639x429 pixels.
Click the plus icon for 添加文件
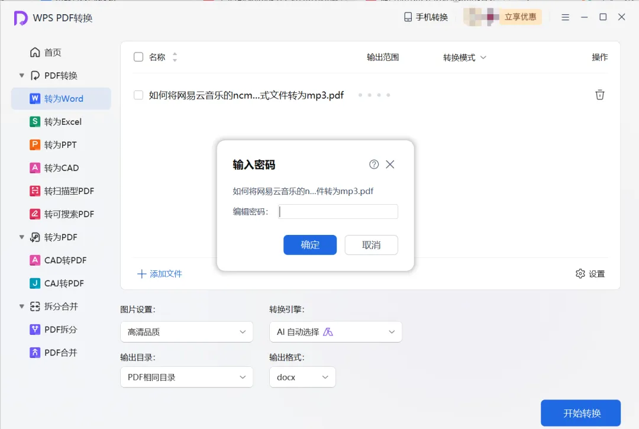(x=142, y=274)
